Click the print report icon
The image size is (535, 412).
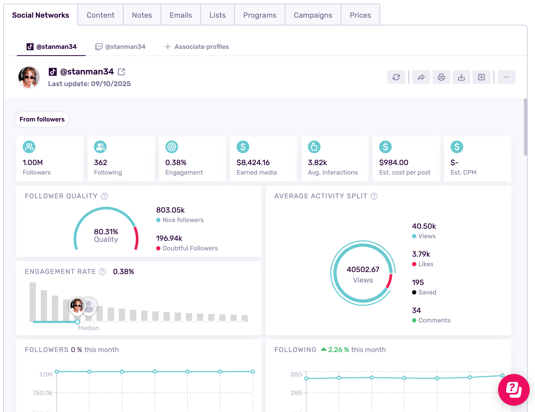(441, 77)
